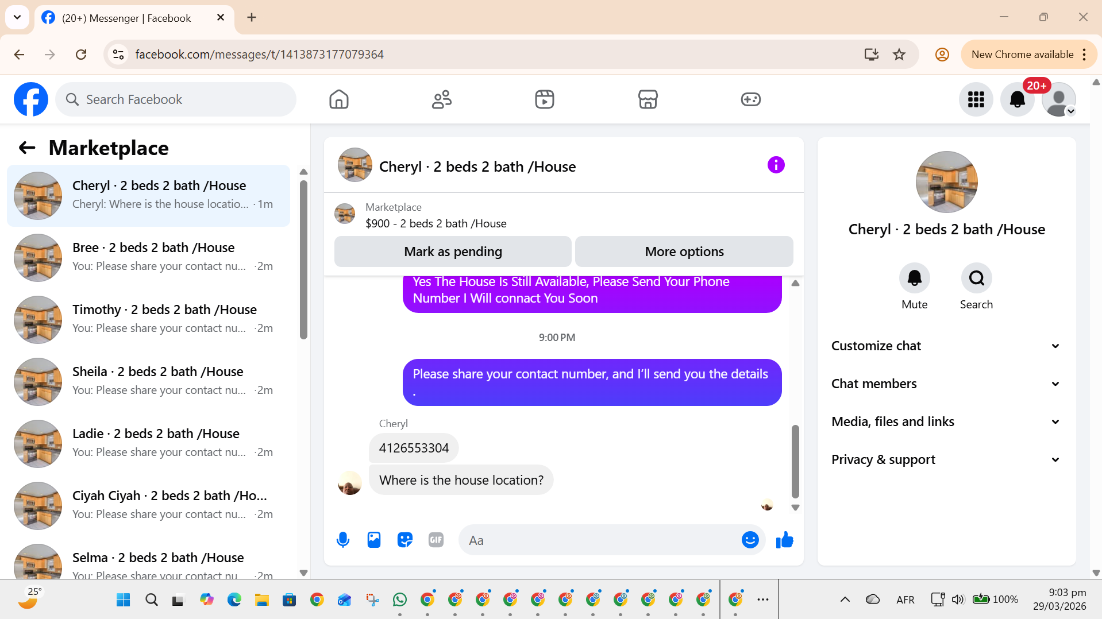Expand Media, files and links section

946,421
